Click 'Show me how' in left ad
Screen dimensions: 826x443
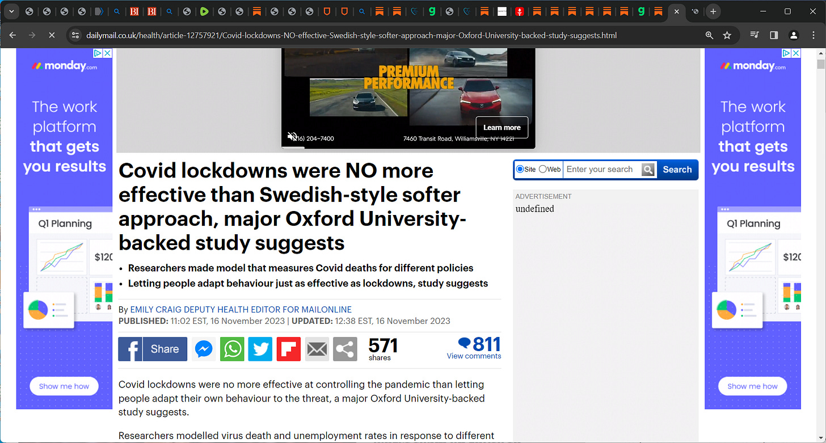tap(64, 386)
